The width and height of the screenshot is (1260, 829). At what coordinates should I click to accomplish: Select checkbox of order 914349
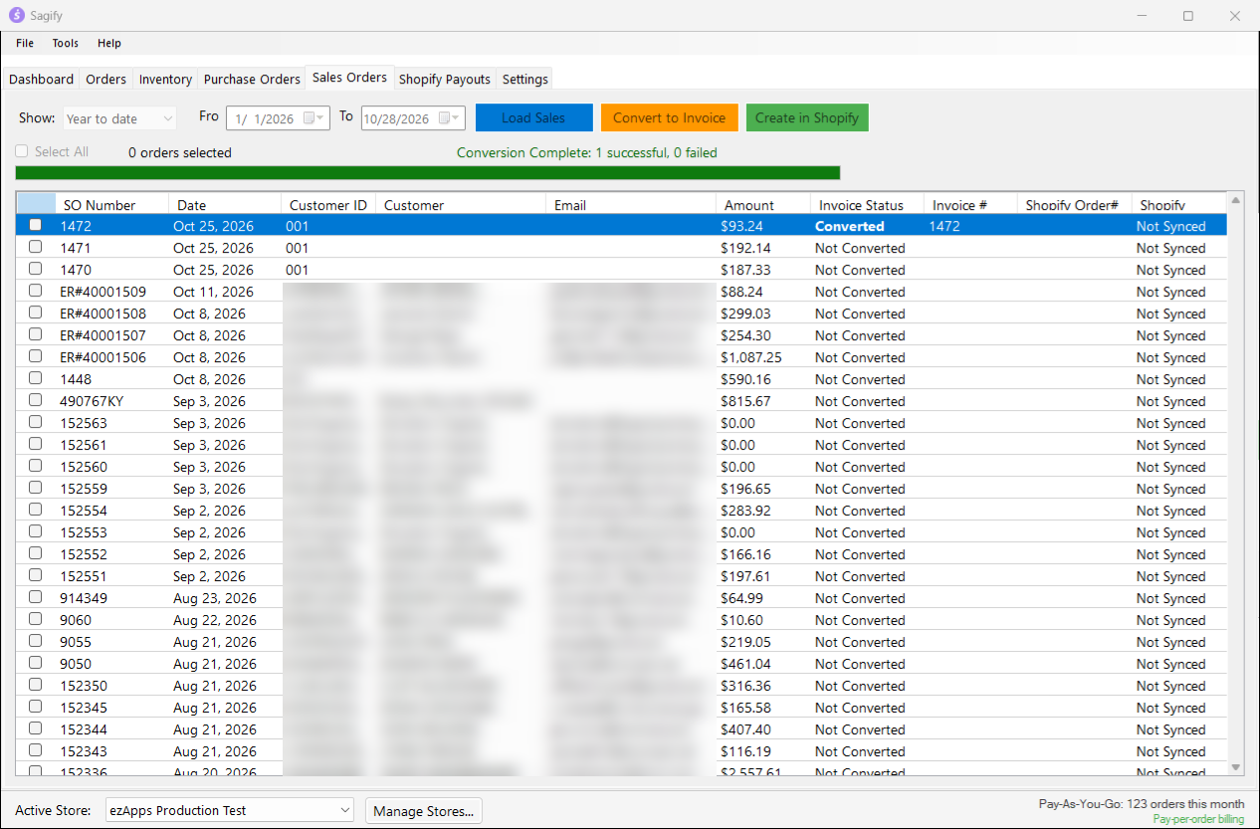[x=36, y=598]
